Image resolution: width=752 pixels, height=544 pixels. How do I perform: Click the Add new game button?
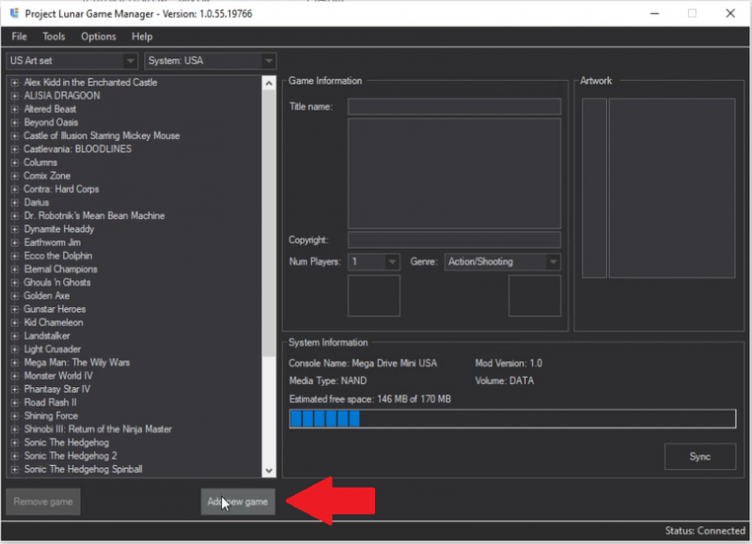[238, 502]
